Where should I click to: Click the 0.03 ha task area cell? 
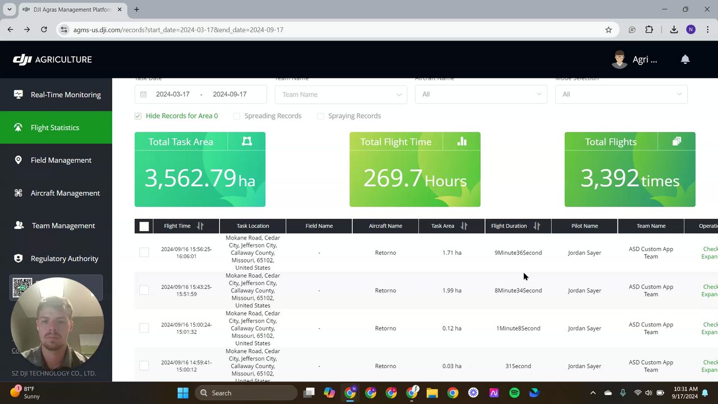452,366
